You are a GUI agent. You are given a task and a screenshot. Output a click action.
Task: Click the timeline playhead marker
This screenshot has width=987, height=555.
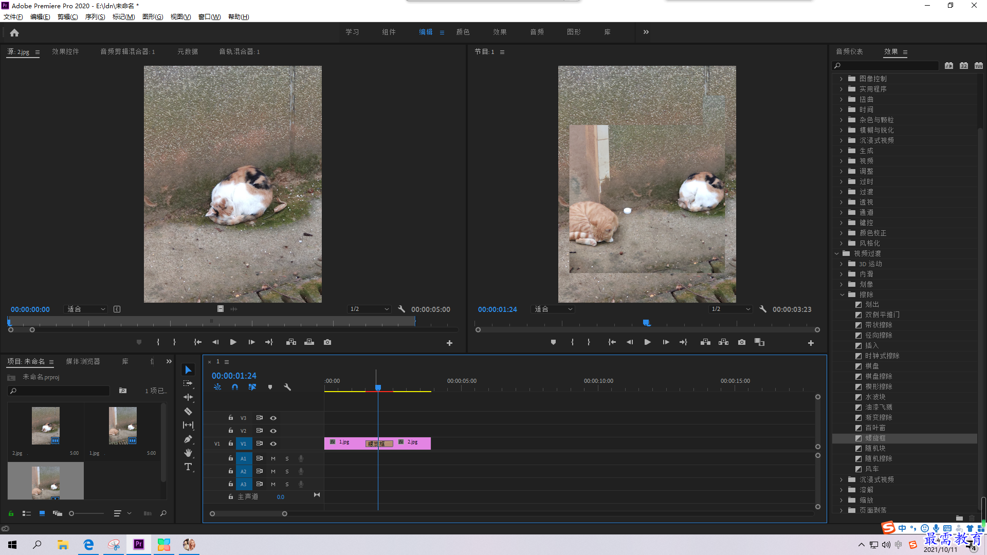click(x=378, y=387)
